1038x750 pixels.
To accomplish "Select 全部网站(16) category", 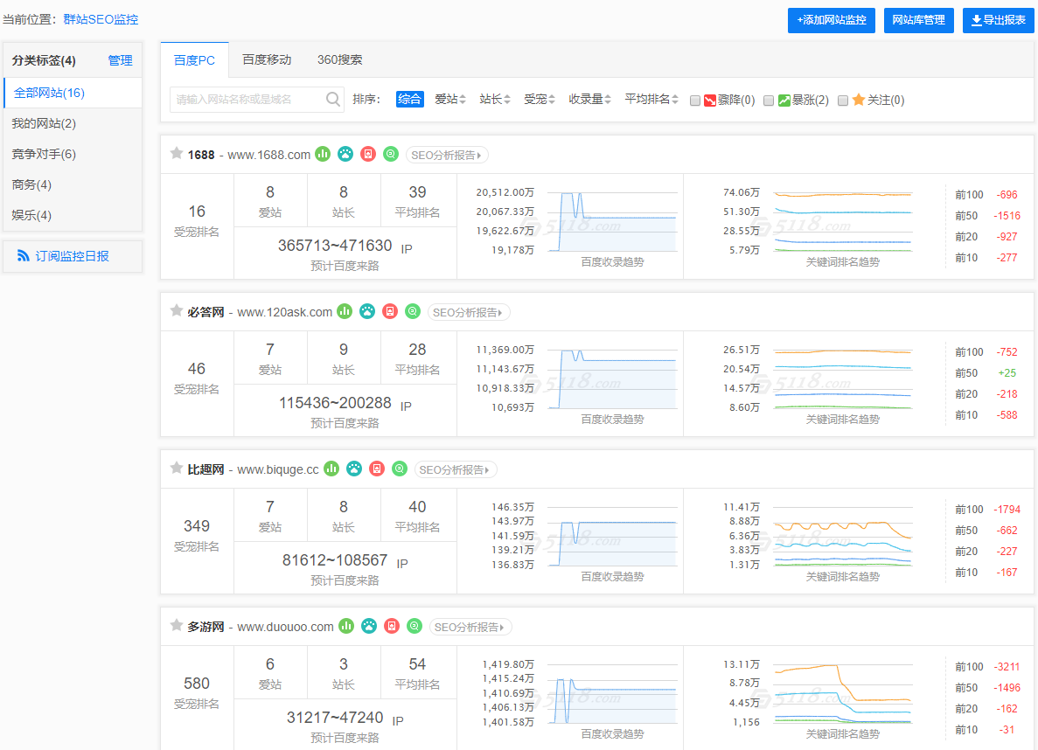I will (x=73, y=93).
